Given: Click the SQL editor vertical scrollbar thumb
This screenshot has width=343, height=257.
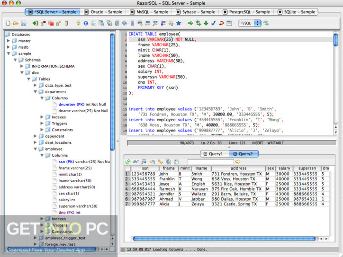Looking at the screenshot, I should [x=336, y=40].
